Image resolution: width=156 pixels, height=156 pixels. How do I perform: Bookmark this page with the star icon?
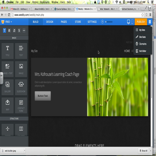point(142,15)
